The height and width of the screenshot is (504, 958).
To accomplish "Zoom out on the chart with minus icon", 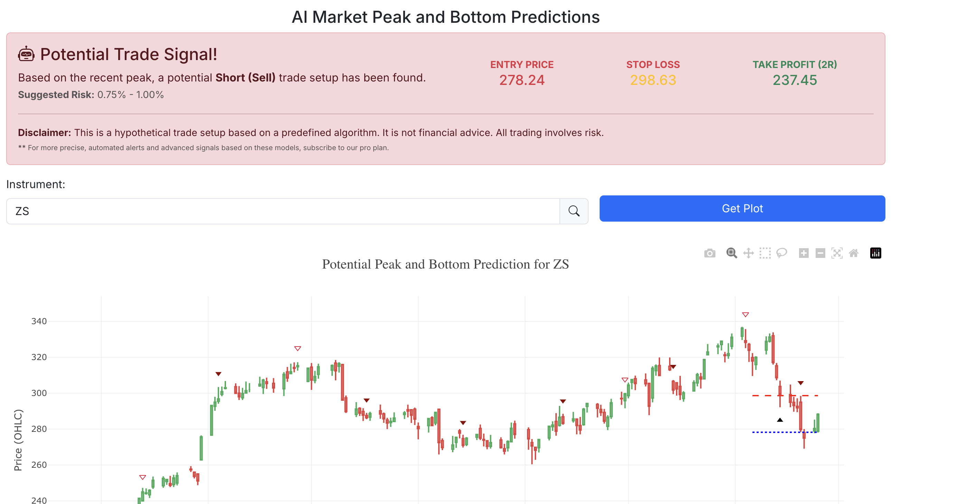I will [820, 253].
